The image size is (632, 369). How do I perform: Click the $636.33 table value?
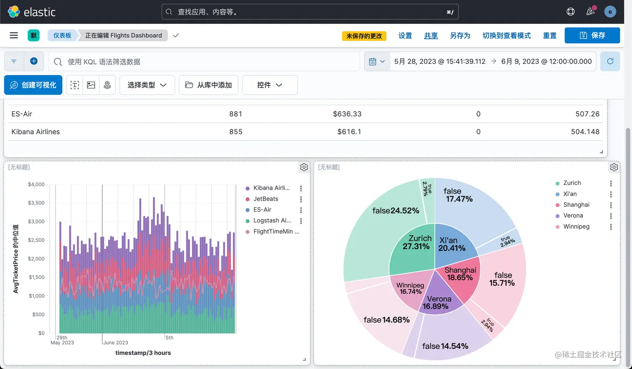point(347,114)
